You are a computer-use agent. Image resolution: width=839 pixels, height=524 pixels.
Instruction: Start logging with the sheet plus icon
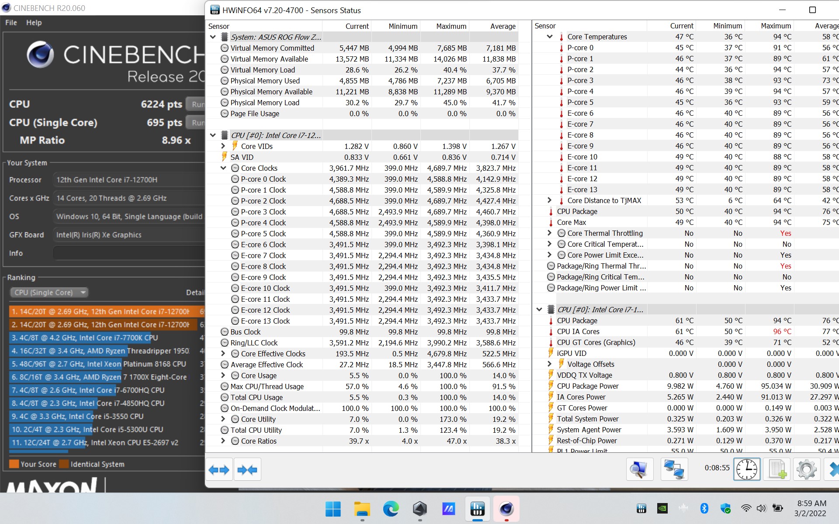(x=777, y=470)
